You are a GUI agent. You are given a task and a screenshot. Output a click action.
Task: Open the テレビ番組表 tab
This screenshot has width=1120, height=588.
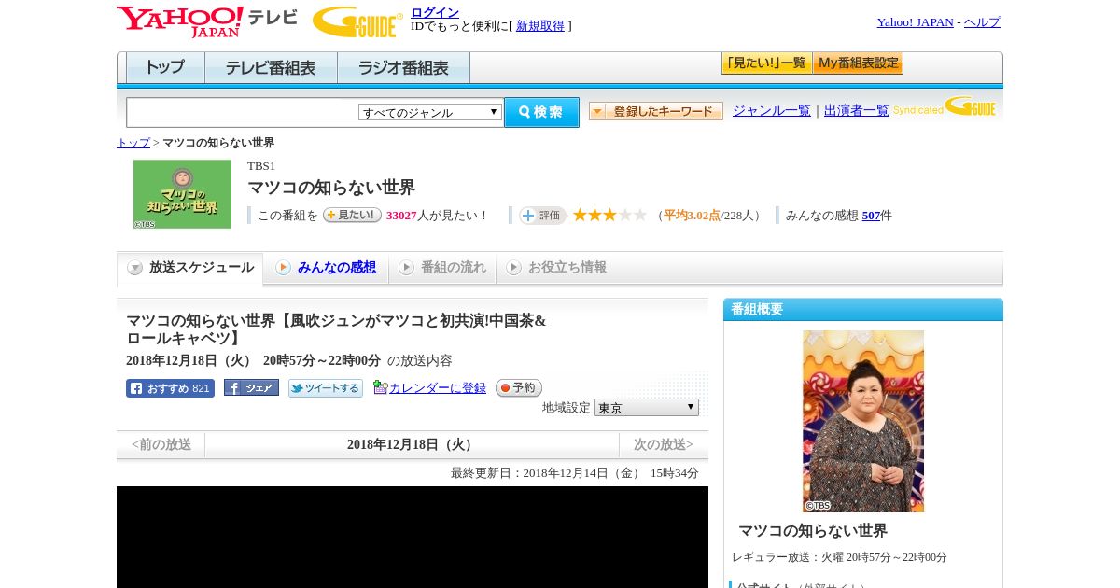click(x=271, y=67)
